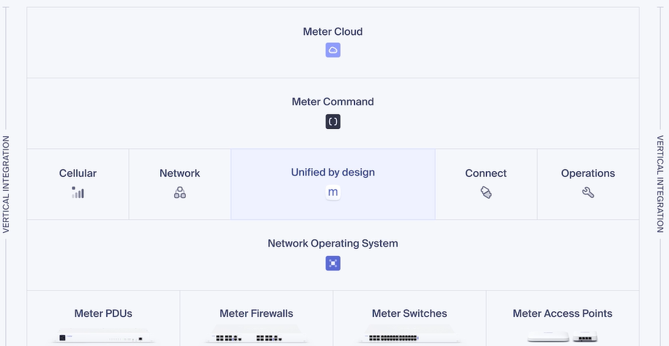Image resolution: width=669 pixels, height=346 pixels.
Task: Select the Meter Firewalls device image
Action: [256, 334]
